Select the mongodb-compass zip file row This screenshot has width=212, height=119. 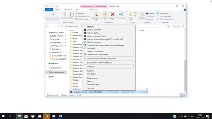(109, 92)
